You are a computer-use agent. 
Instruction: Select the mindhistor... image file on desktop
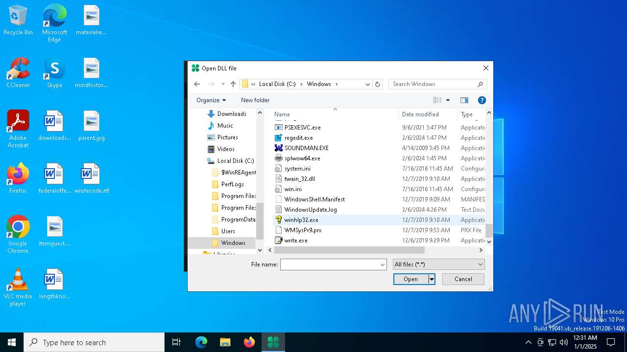pyautogui.click(x=92, y=73)
